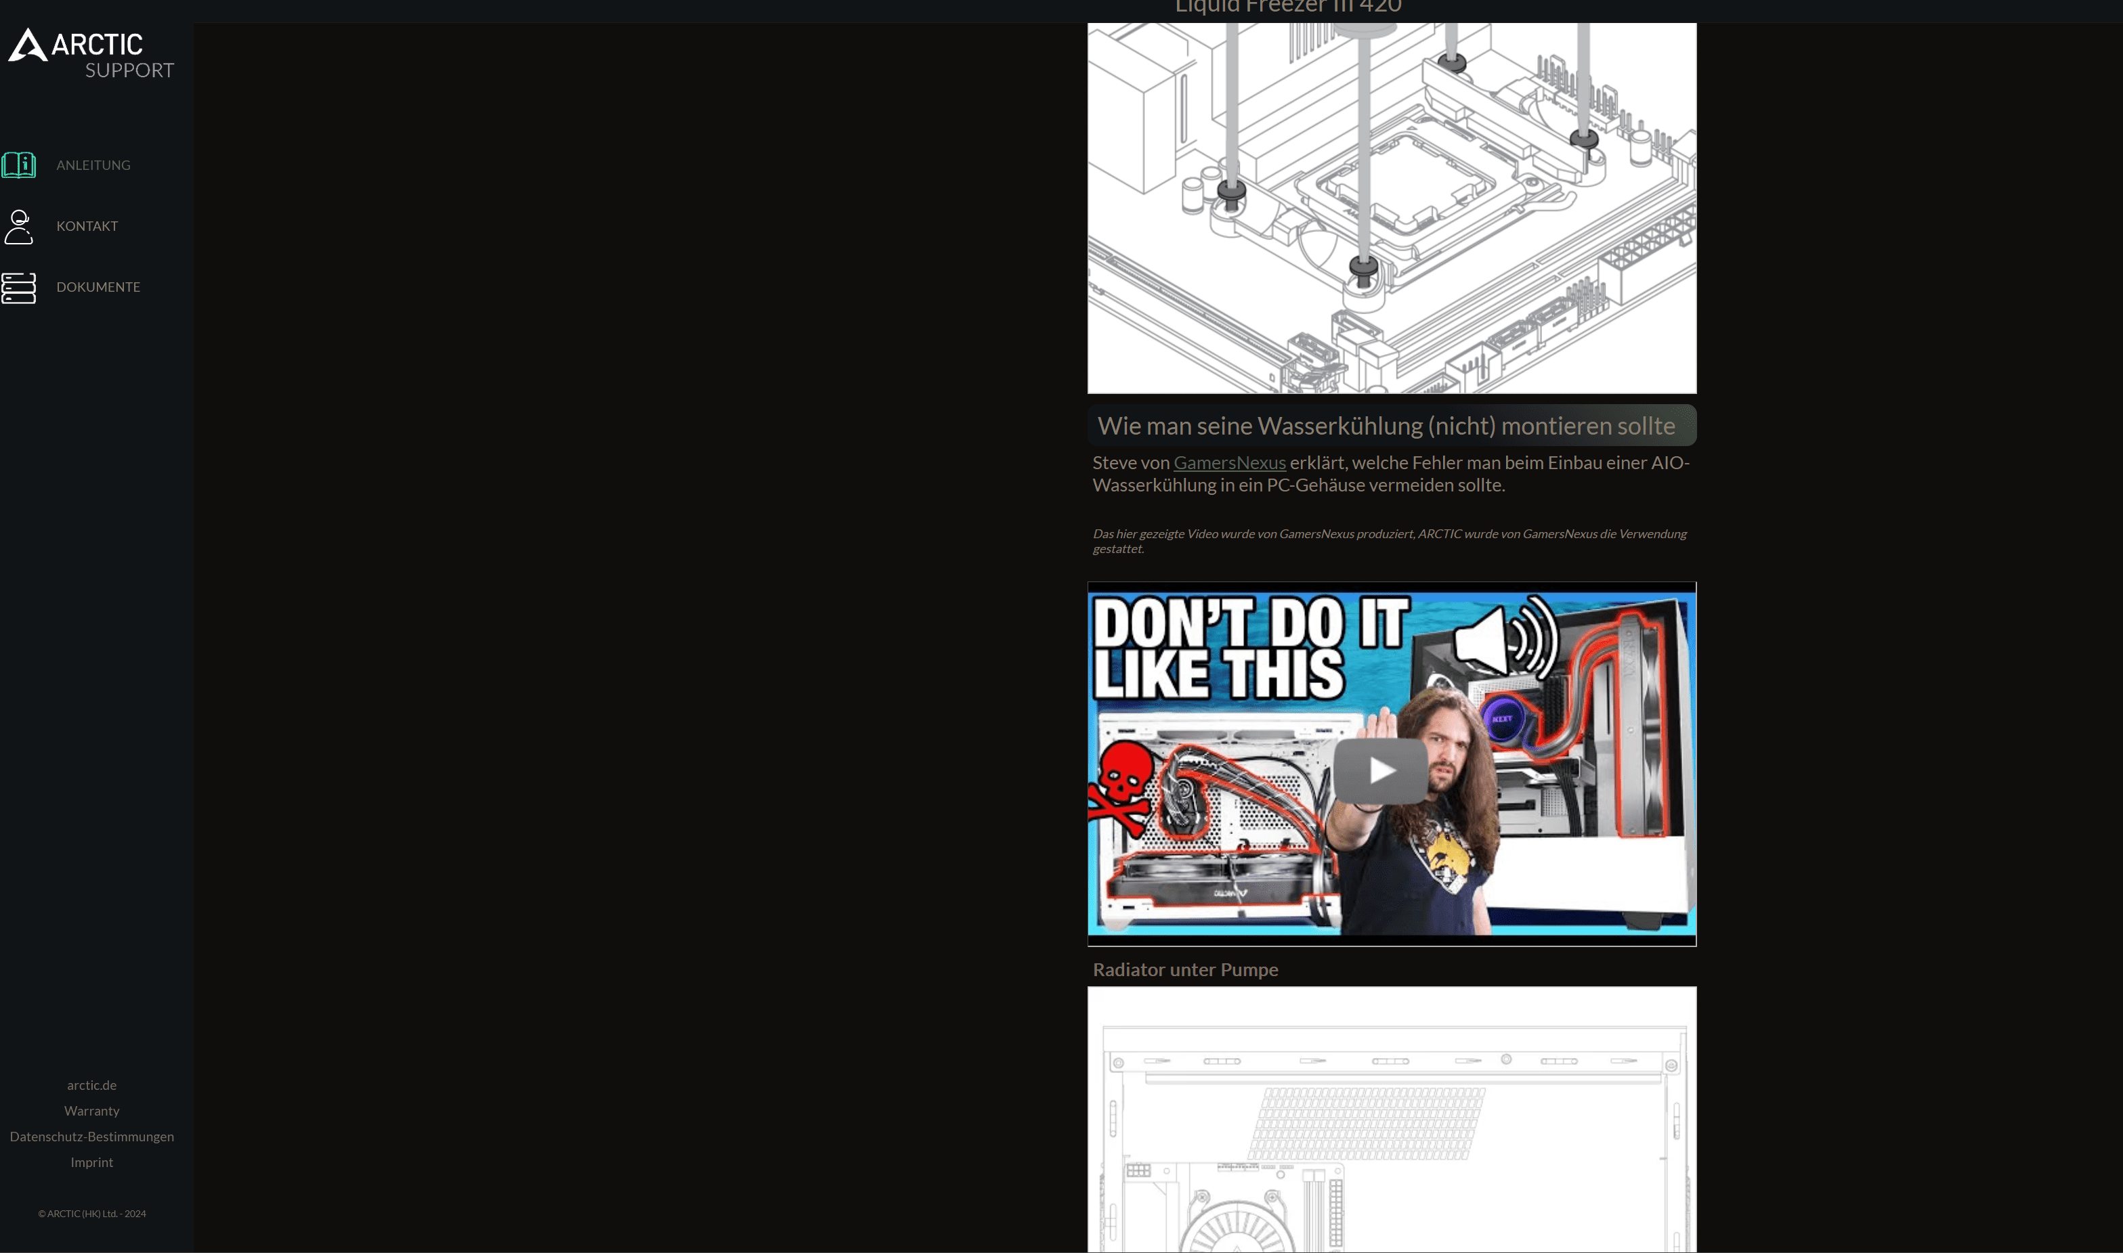Image resolution: width=2123 pixels, height=1253 pixels.
Task: Click the Radiator unter Pumpe heading
Action: (1185, 969)
